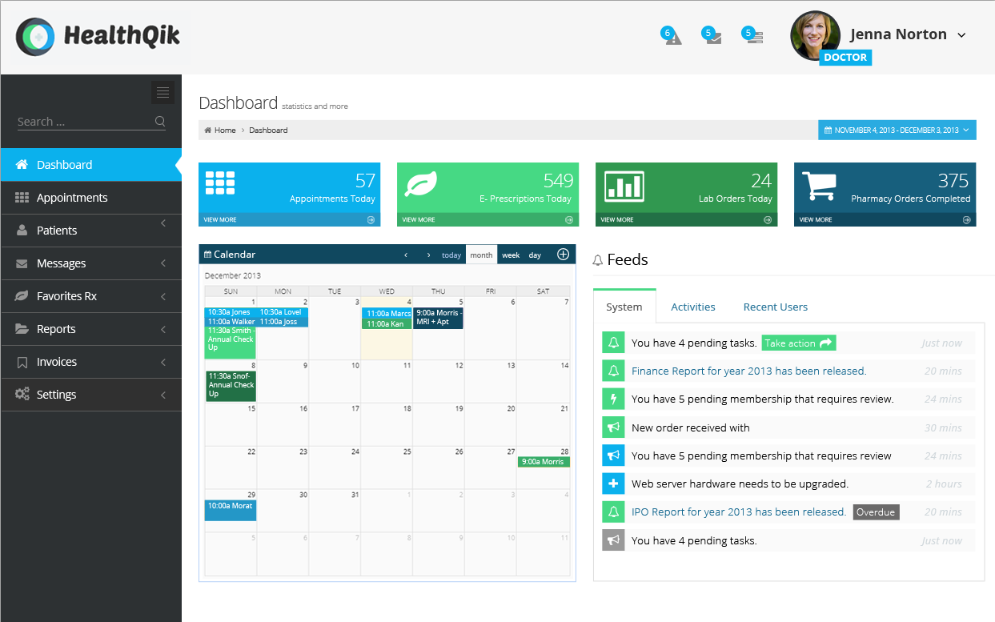This screenshot has width=995, height=622.
Task: Open IPO Report for year 2013 link
Action: (739, 512)
